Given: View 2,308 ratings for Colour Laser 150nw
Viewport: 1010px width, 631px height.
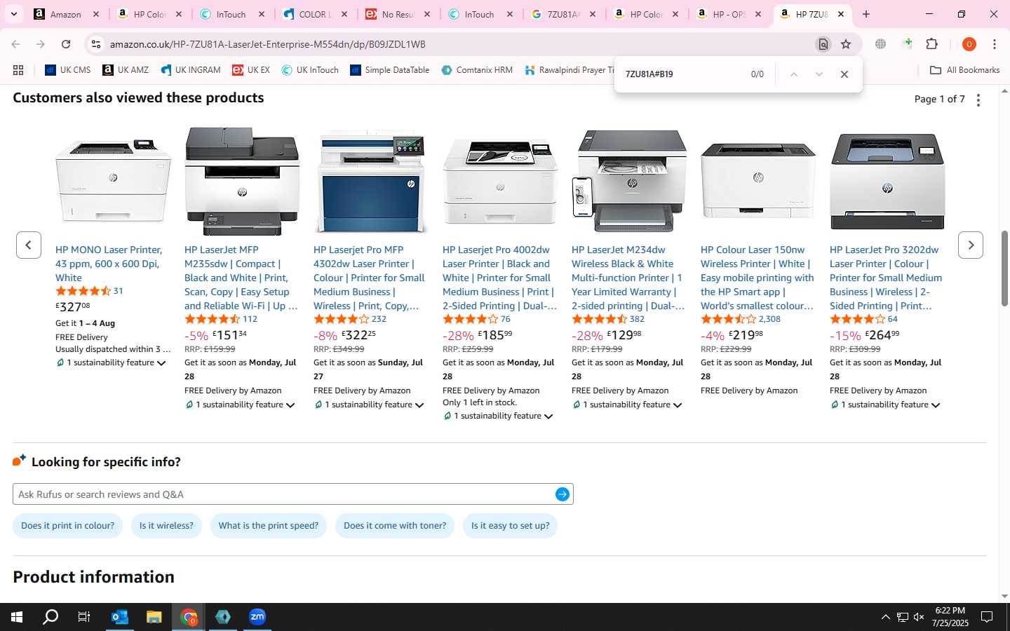Looking at the screenshot, I should 769,319.
